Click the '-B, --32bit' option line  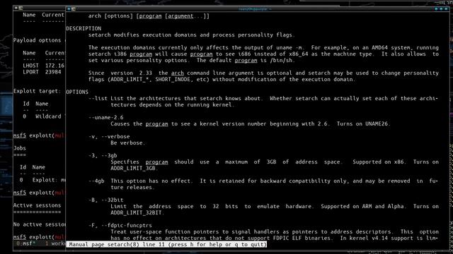(x=105, y=200)
